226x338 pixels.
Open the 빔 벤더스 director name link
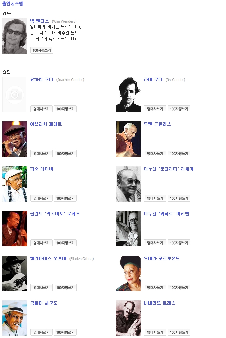[40, 21]
